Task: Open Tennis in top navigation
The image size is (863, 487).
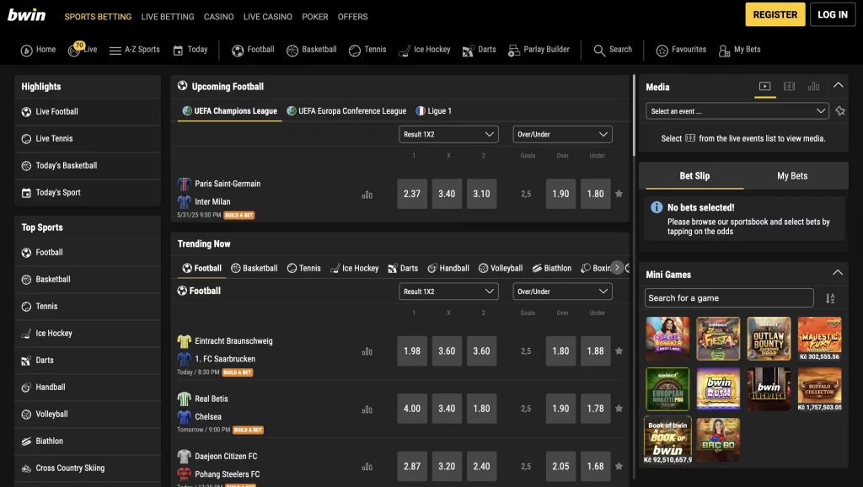Action: 367,50
